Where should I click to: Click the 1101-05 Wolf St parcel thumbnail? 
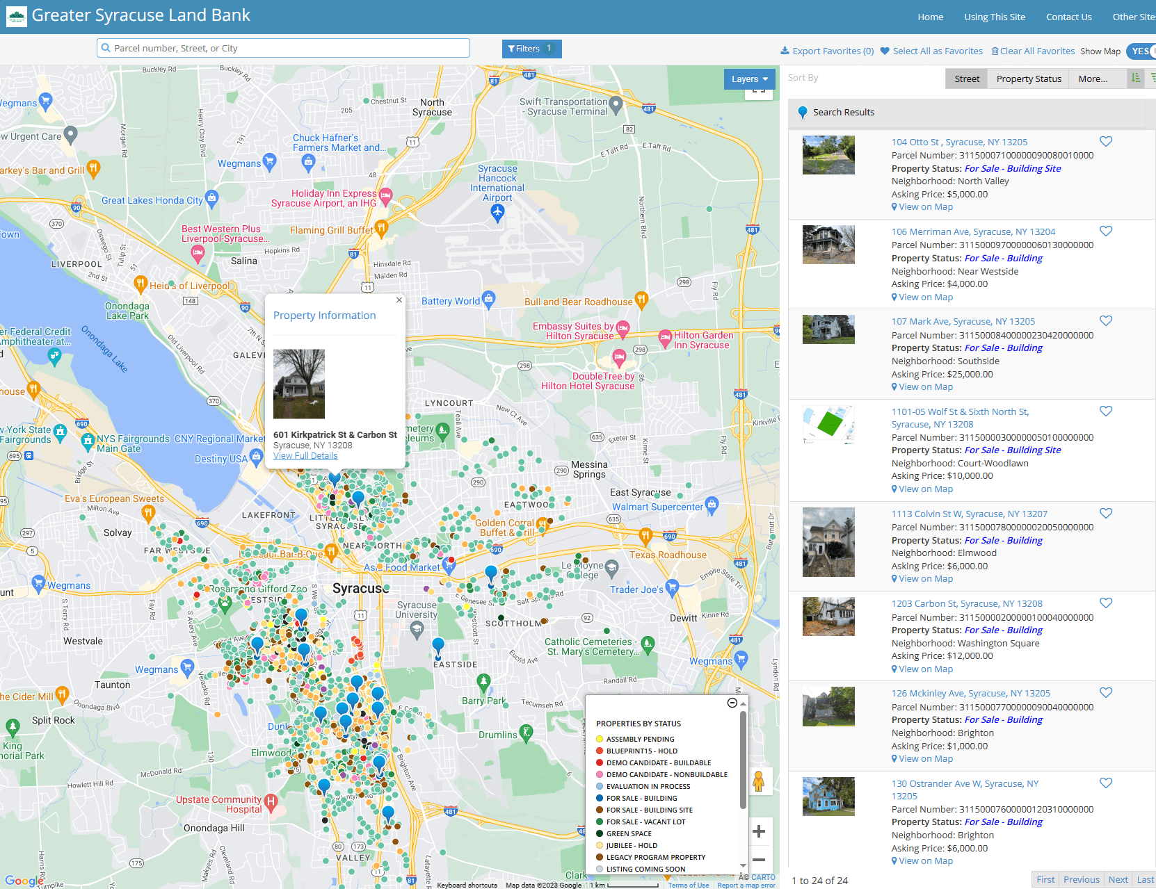coord(828,425)
